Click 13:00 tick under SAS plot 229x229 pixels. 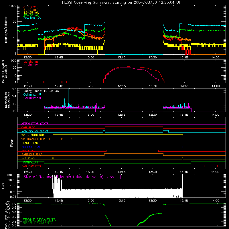click(90, 201)
